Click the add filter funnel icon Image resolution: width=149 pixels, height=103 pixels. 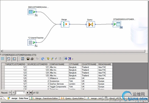52,59
